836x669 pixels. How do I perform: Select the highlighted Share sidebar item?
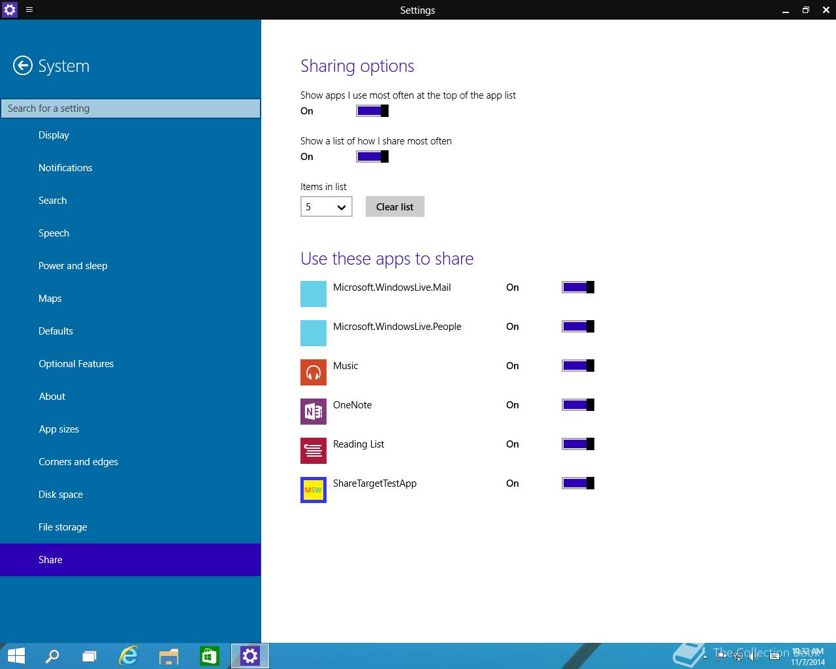coord(131,560)
